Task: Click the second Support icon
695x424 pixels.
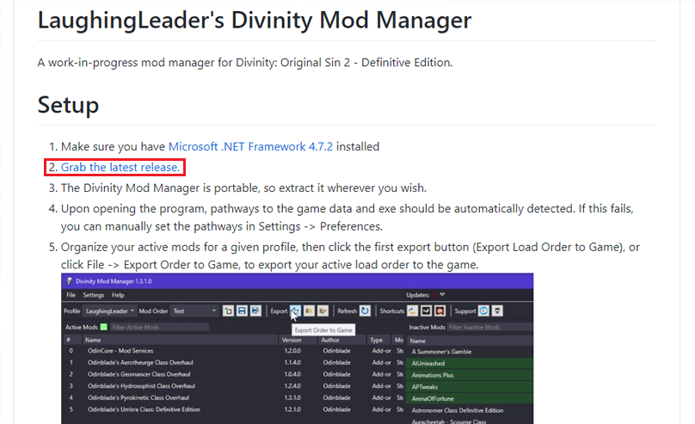Action: (498, 311)
